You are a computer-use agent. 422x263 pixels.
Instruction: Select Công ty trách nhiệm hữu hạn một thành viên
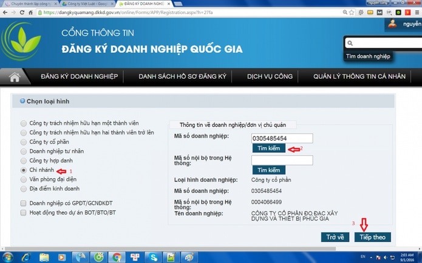pyautogui.click(x=24, y=123)
